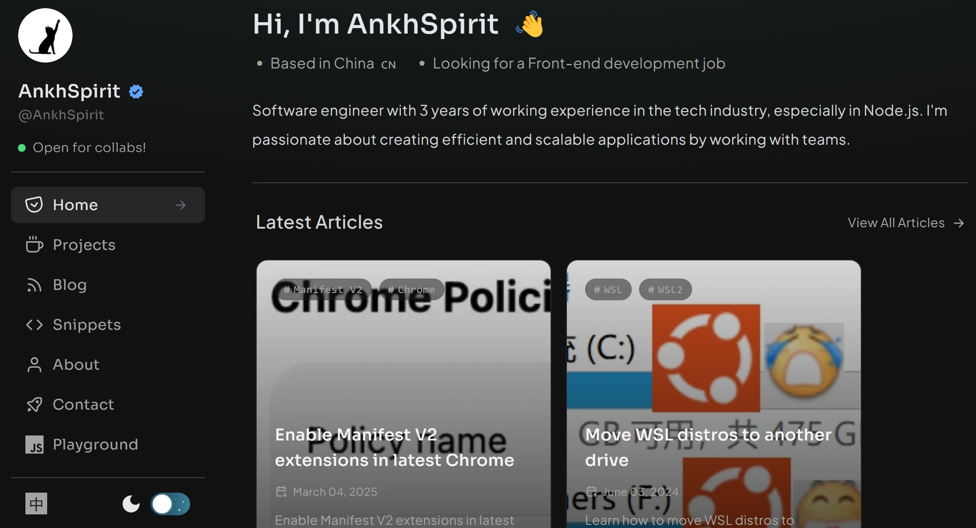Screen dimensions: 976x528
Task: Click the About person icon
Action: click(34, 365)
